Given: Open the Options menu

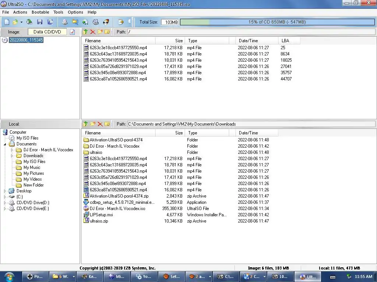Looking at the screenshot, I should pos(75,12).
